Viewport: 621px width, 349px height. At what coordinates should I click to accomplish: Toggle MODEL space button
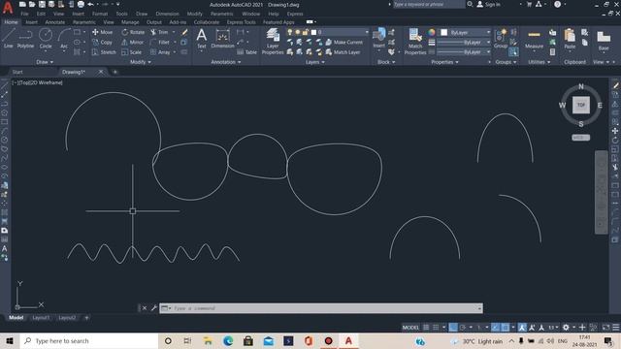coord(410,328)
